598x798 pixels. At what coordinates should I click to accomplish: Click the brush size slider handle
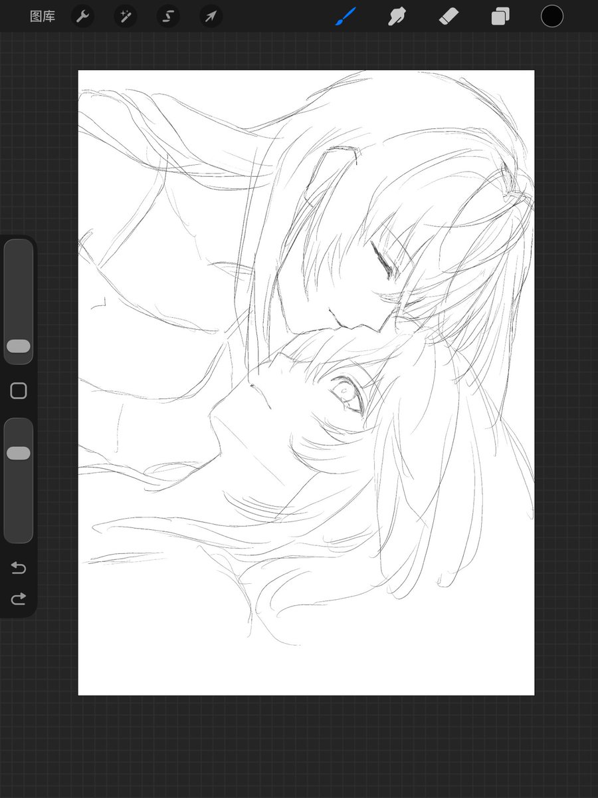[19, 346]
